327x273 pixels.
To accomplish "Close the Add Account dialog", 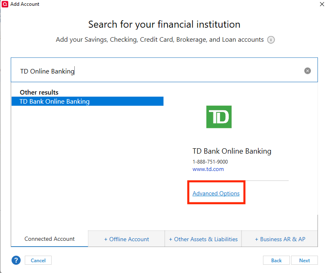I will (322, 4).
